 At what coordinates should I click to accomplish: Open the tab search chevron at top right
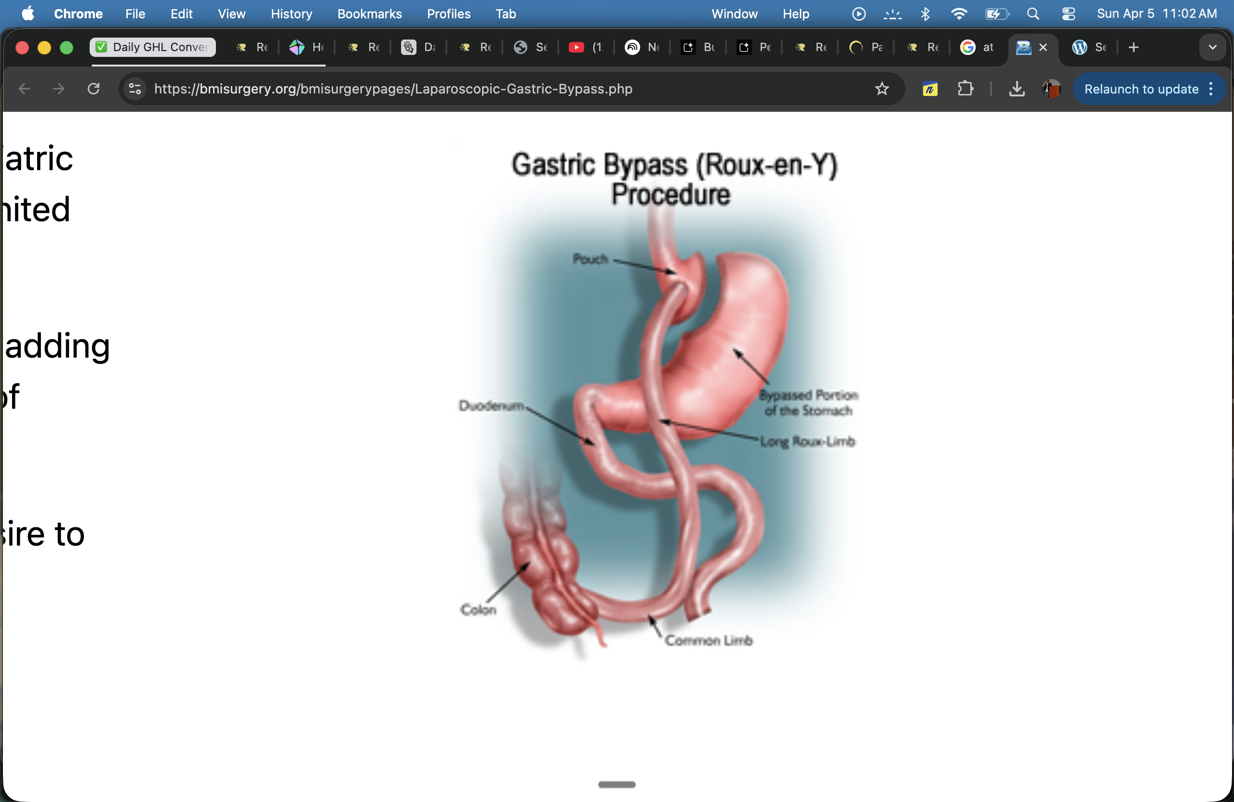point(1212,47)
